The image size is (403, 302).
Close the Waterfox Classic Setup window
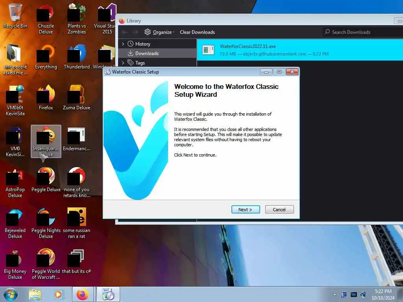click(292, 72)
